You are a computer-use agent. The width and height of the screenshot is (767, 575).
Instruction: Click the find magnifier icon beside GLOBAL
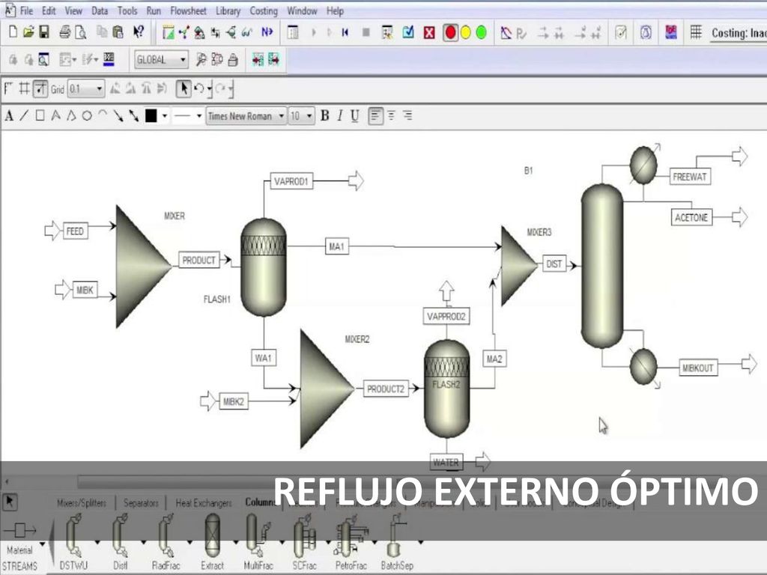201,60
